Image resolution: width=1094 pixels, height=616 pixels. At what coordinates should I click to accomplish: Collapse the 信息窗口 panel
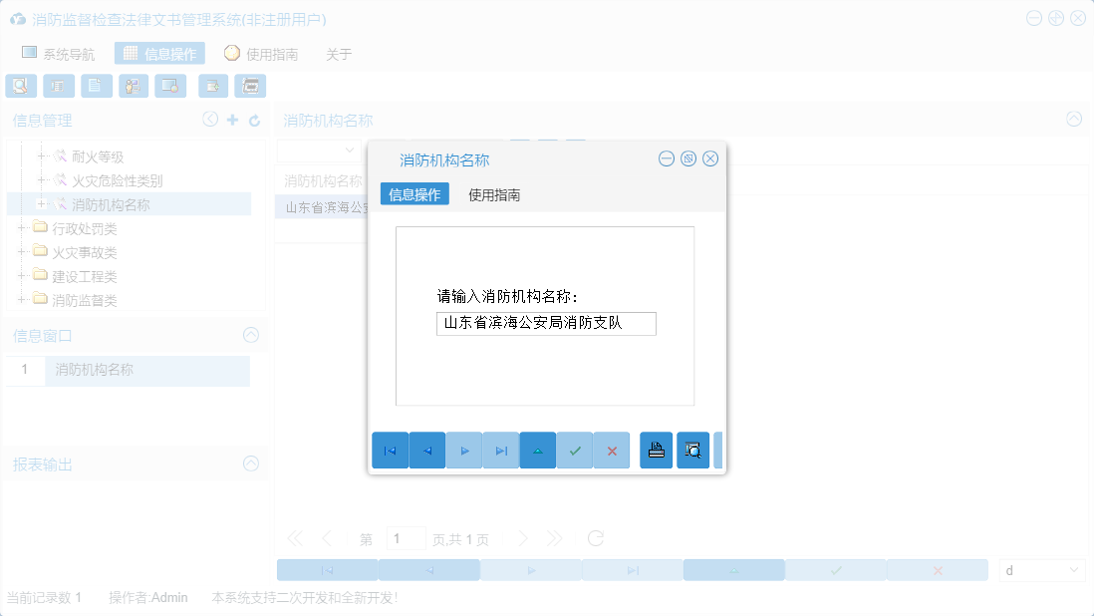[x=251, y=336]
